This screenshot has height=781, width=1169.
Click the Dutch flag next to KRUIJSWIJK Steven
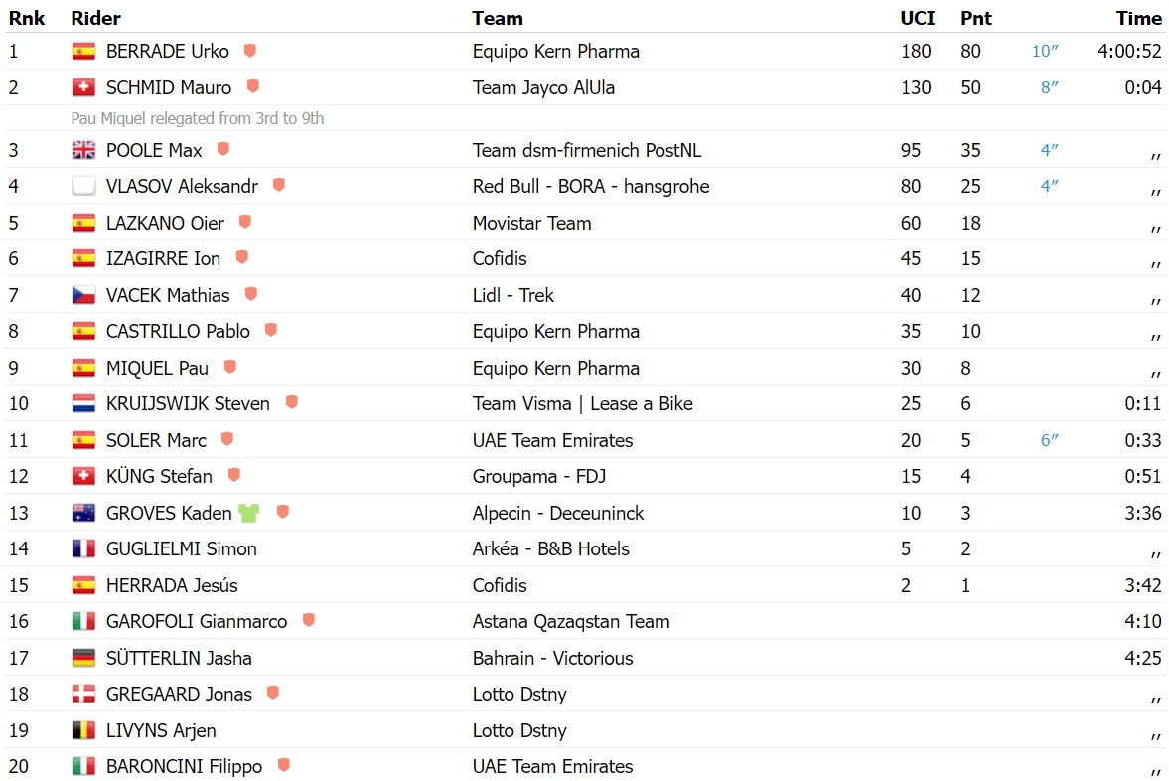[x=83, y=403]
